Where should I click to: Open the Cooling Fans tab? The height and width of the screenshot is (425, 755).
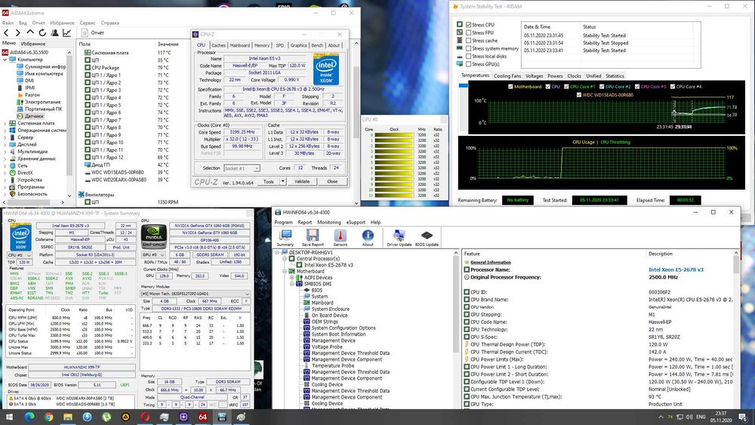(507, 75)
